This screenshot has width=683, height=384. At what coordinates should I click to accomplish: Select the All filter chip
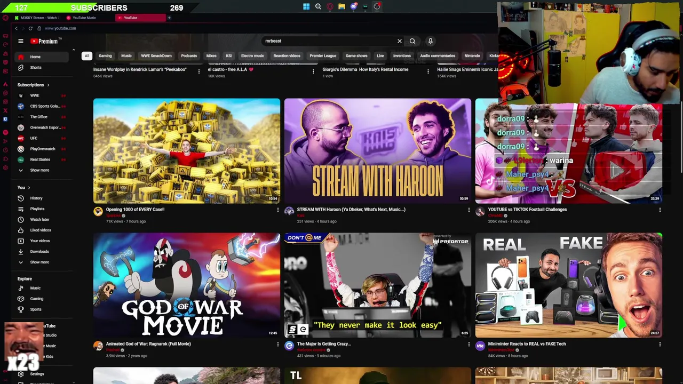[86, 55]
